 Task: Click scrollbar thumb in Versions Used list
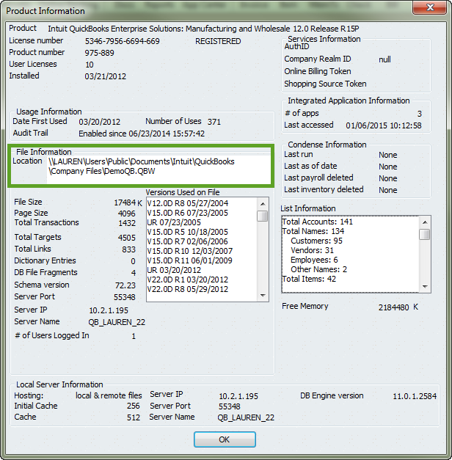coord(262,216)
